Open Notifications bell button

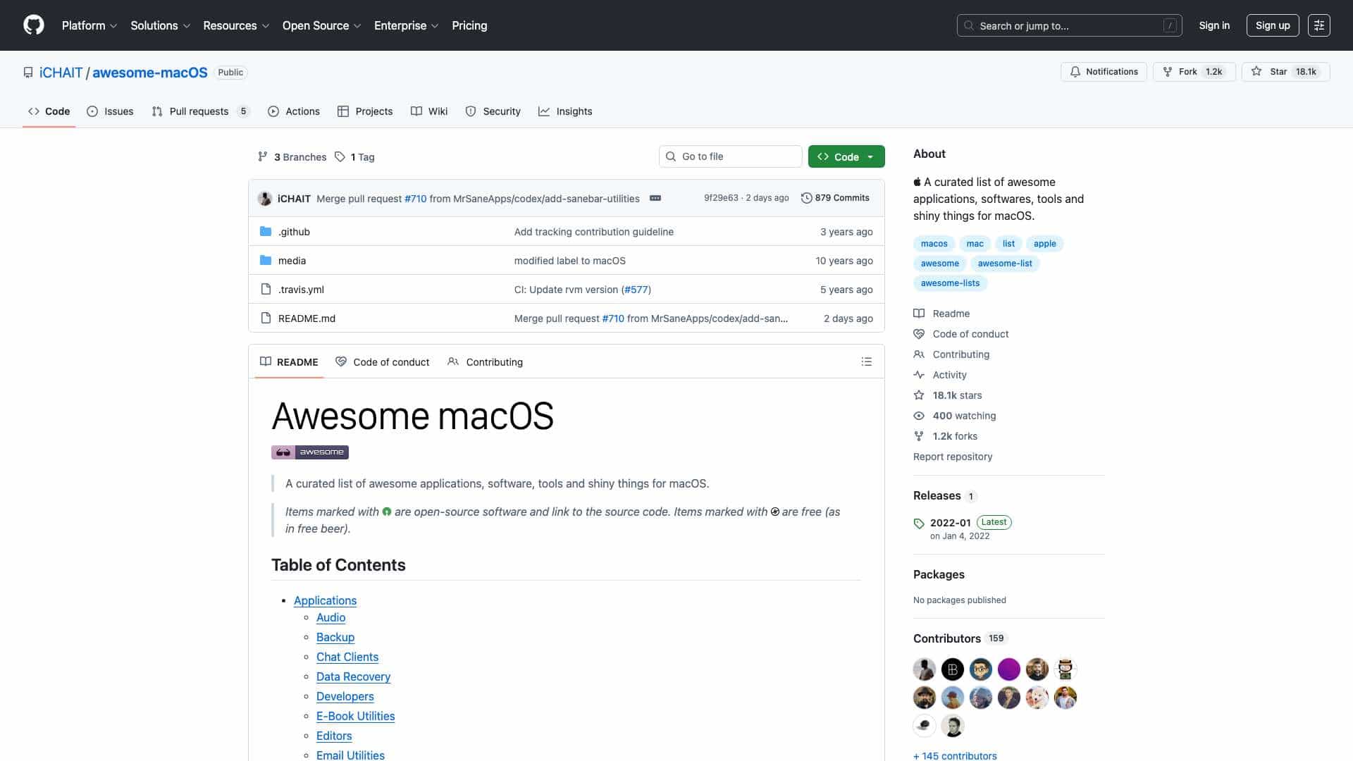click(x=1104, y=72)
